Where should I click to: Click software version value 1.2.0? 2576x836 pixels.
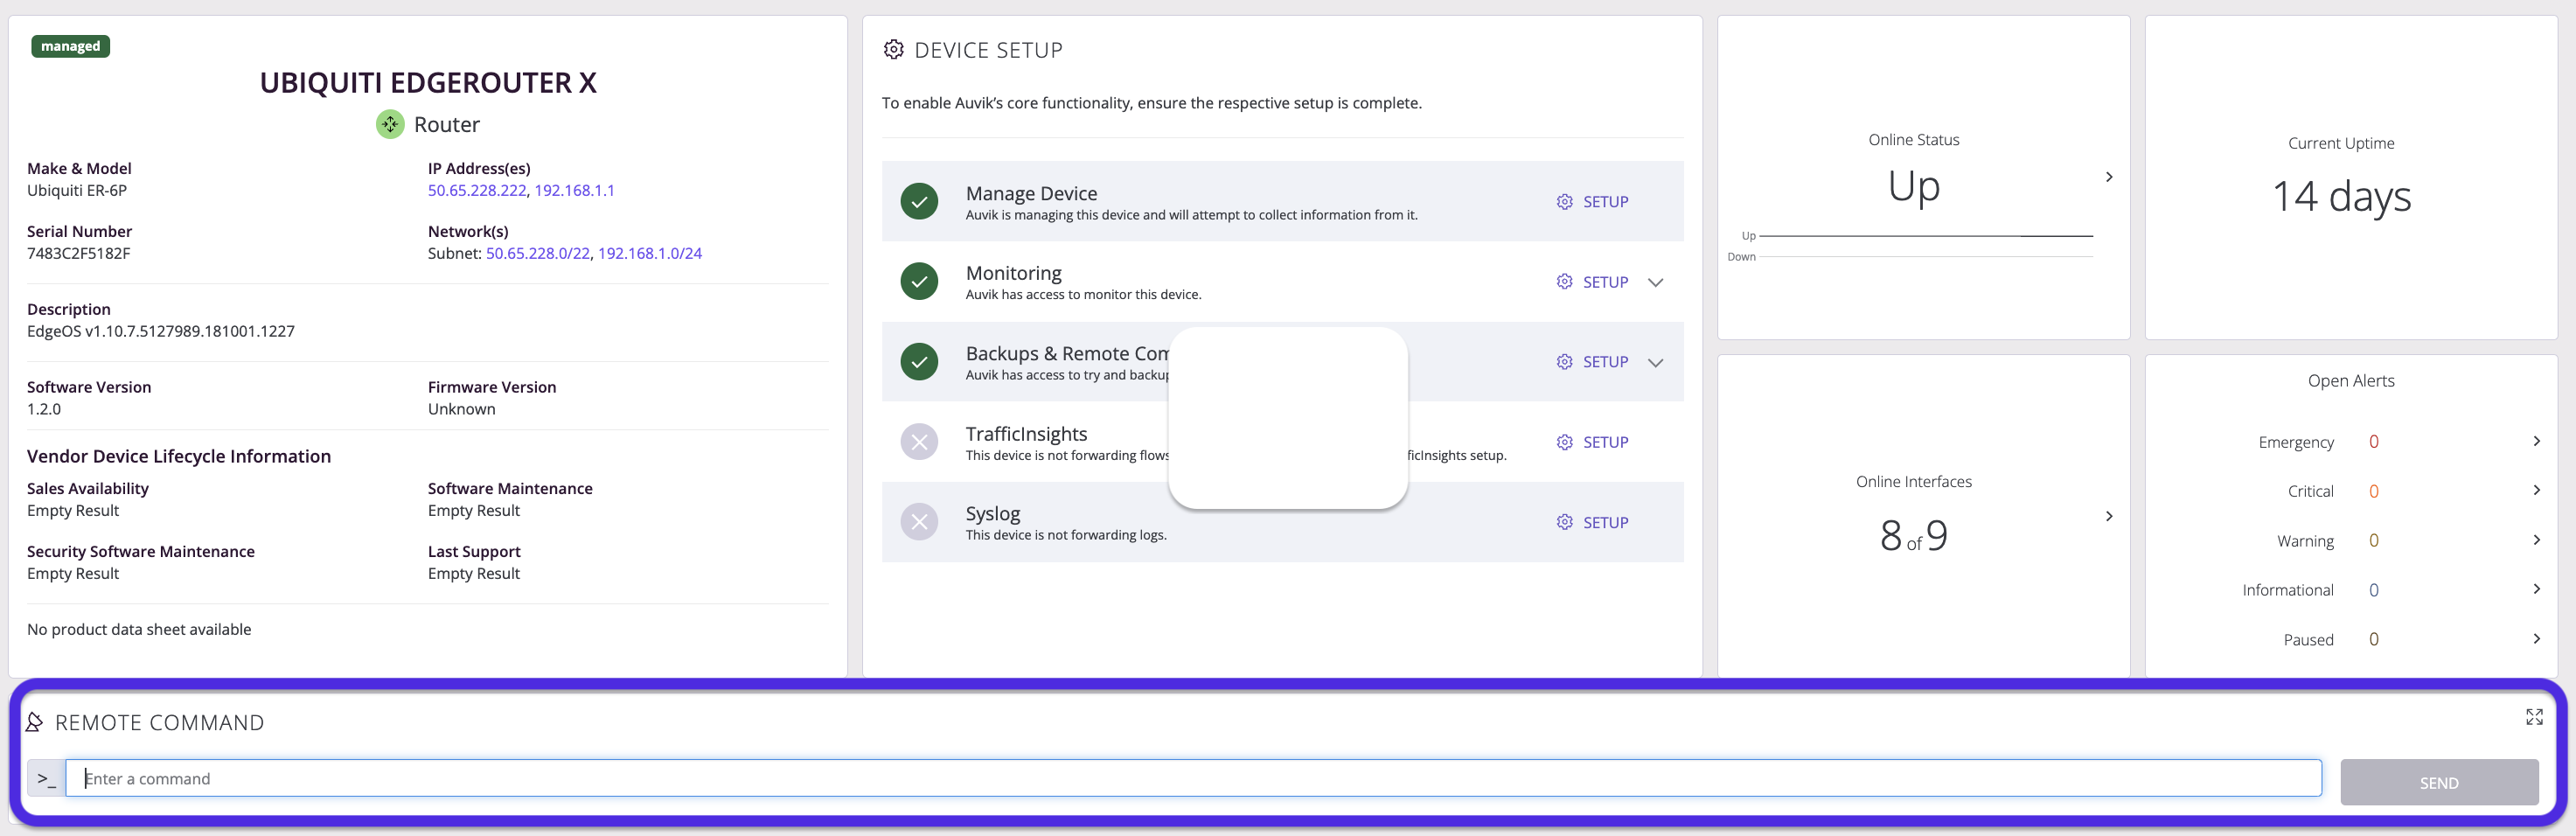pyautogui.click(x=44, y=409)
